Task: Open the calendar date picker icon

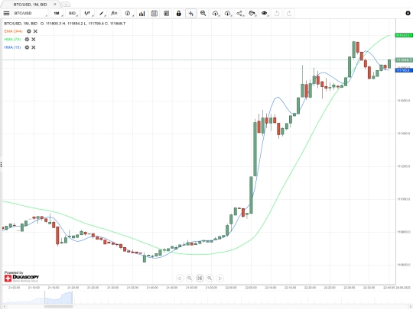Action: point(154,13)
